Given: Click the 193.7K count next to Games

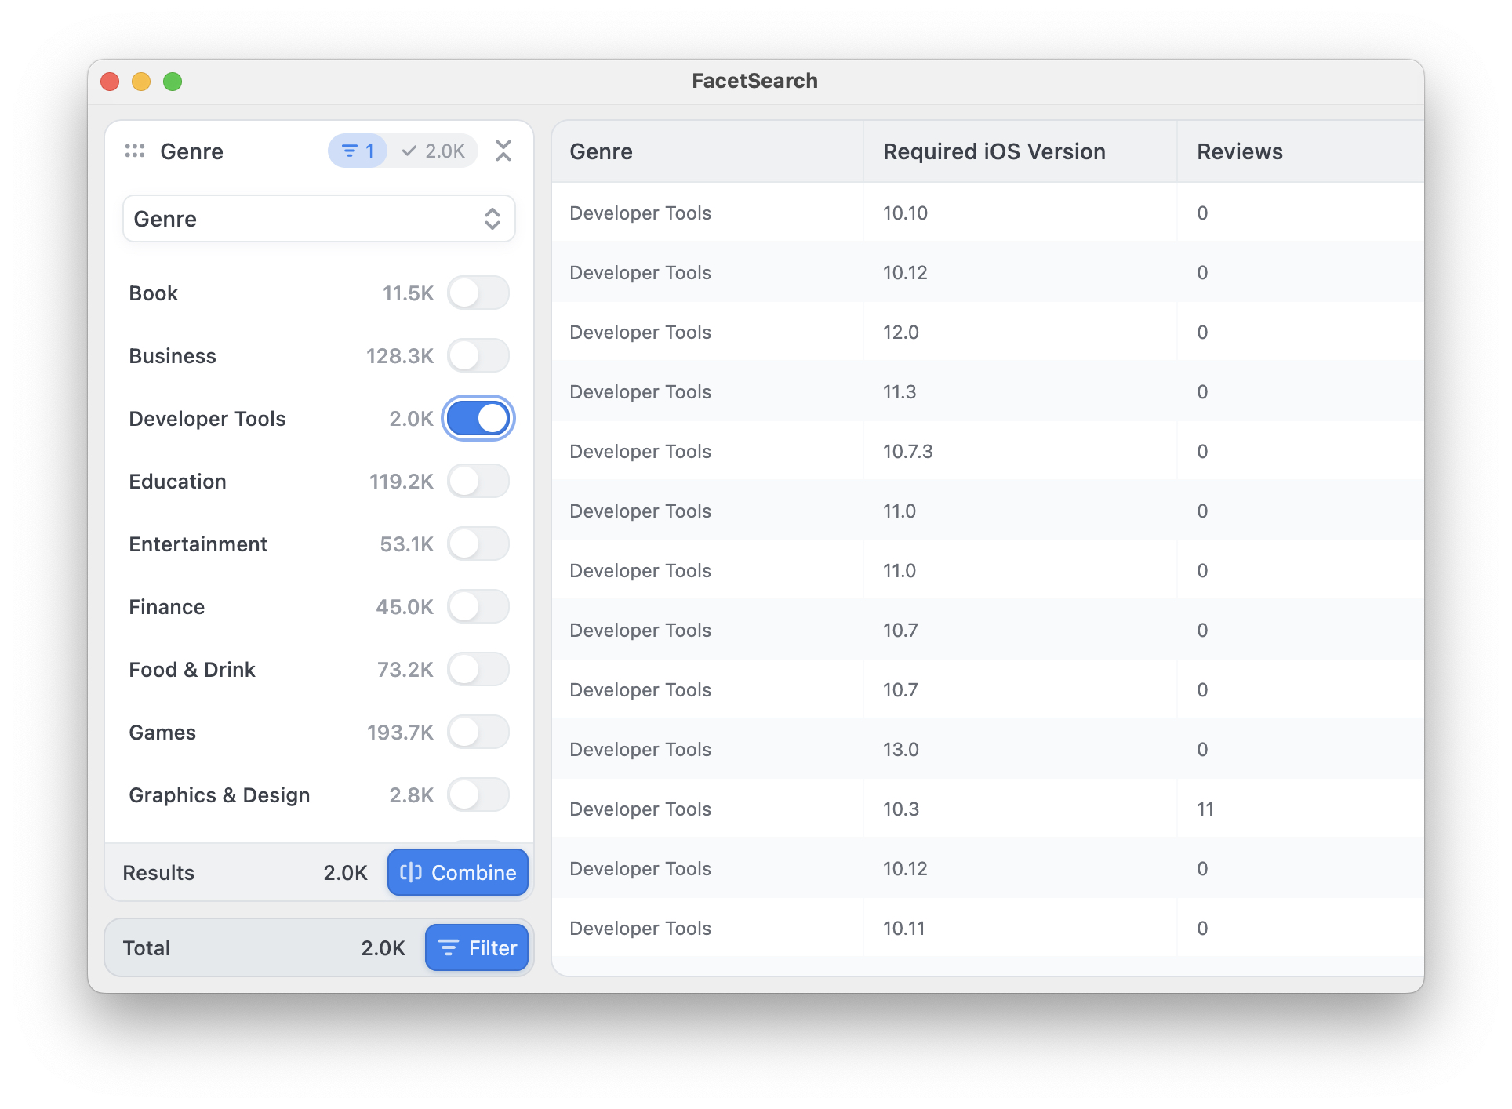Looking at the screenshot, I should [400, 733].
